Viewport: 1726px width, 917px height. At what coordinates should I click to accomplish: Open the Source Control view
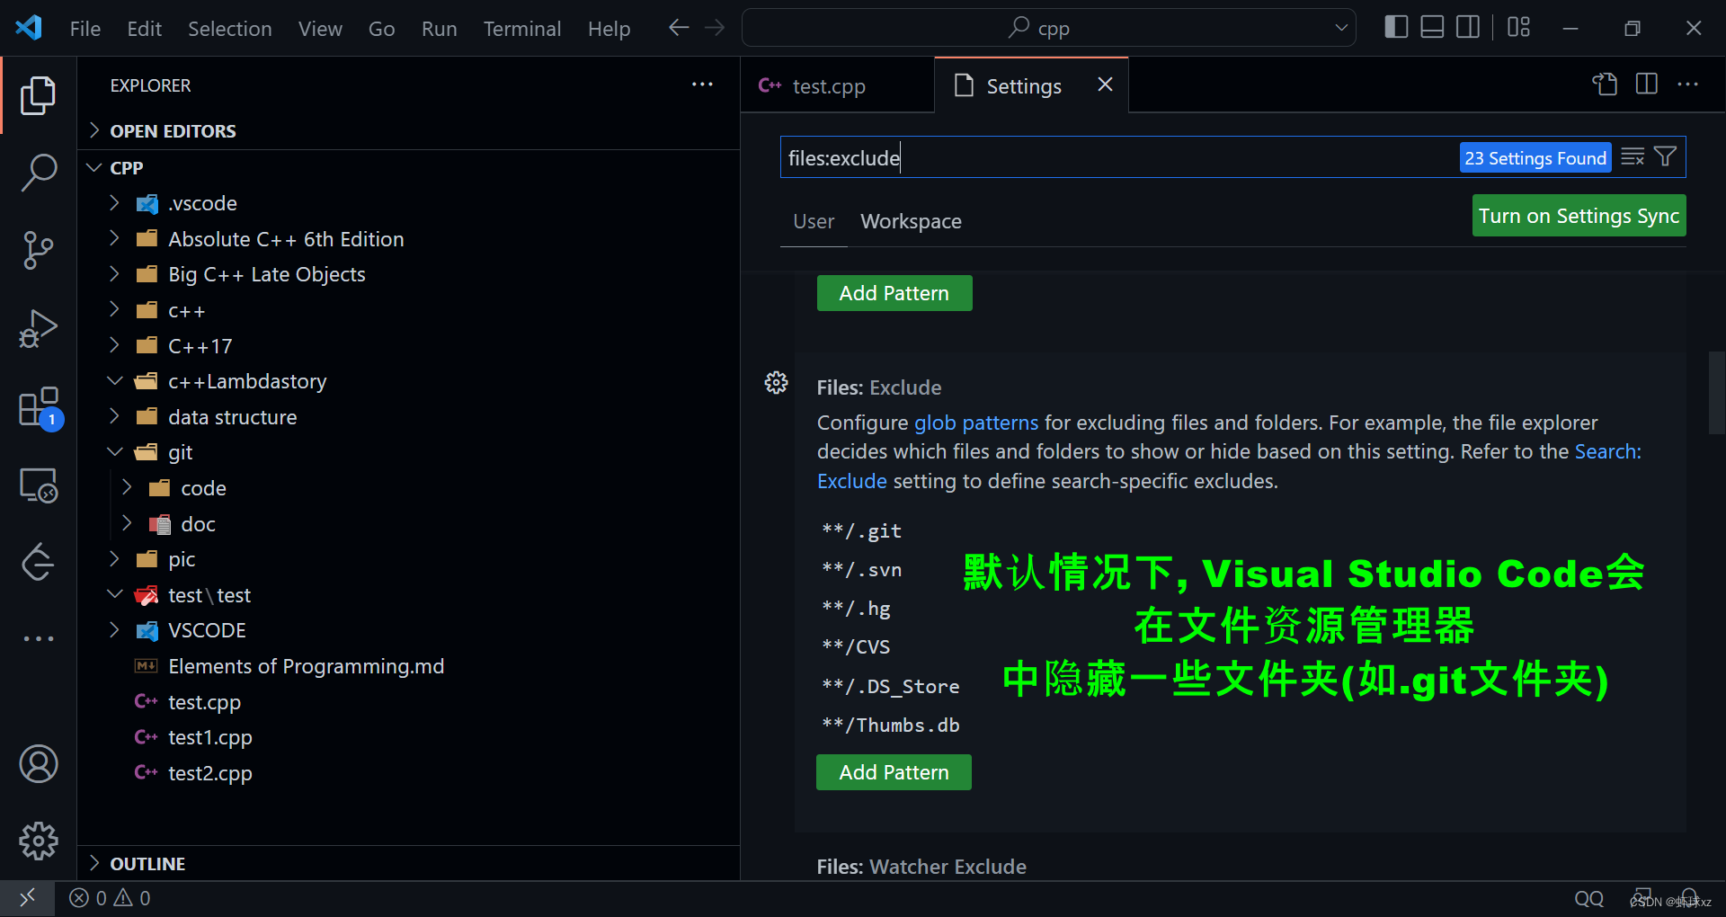point(38,250)
